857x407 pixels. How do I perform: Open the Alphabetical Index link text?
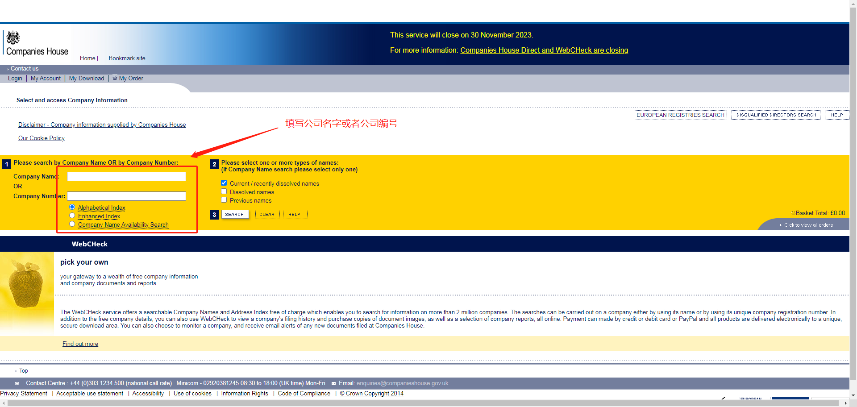(101, 208)
